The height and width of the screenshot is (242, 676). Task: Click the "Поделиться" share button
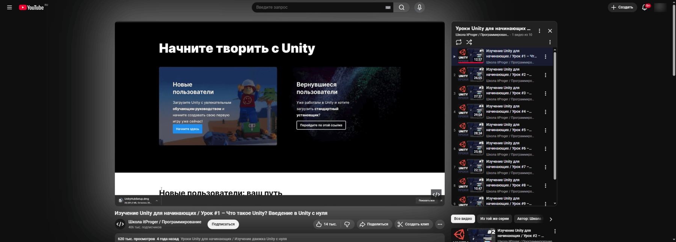[374, 224]
